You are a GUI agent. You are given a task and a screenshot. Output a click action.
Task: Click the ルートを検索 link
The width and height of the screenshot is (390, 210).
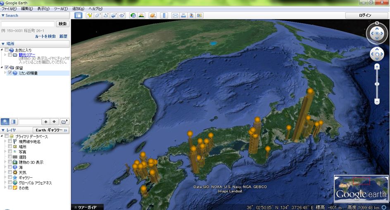[x=45, y=36]
